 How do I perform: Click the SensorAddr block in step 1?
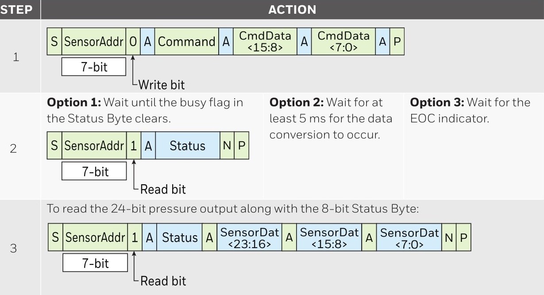[x=94, y=42]
